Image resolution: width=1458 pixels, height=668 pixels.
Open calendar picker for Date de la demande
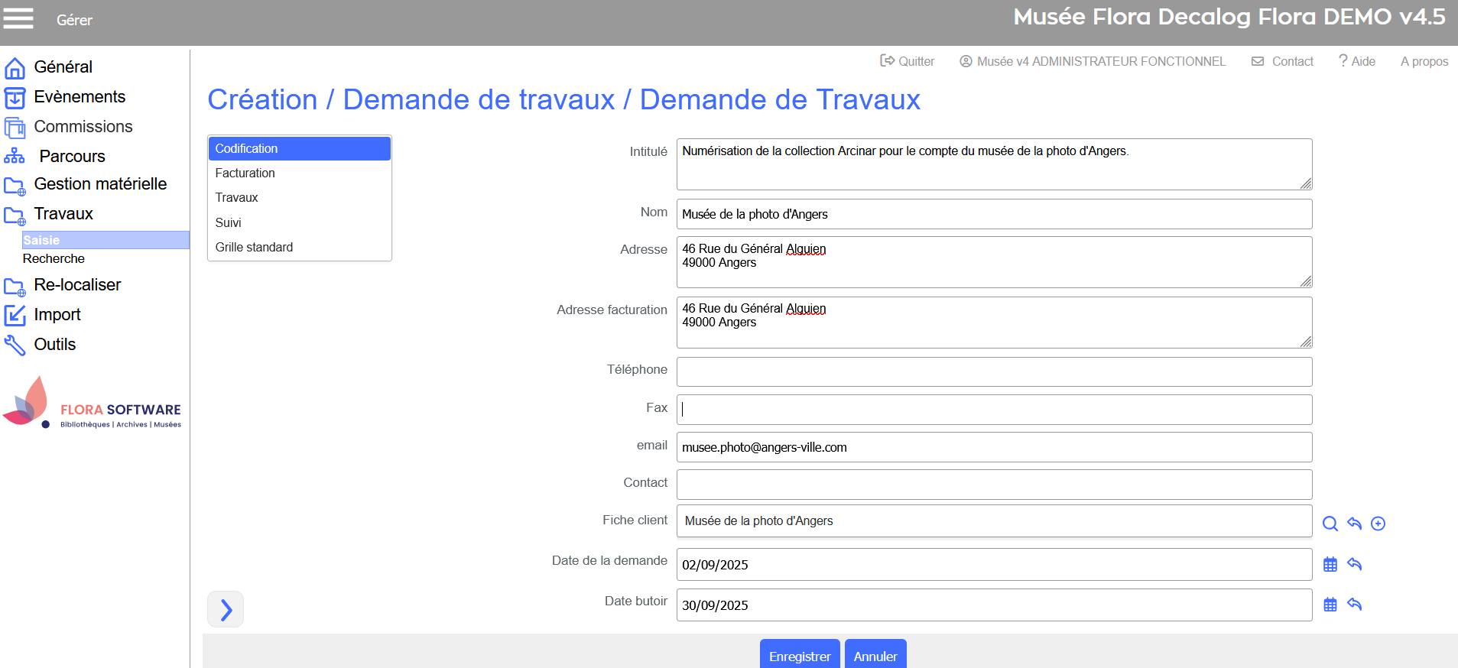(1330, 564)
